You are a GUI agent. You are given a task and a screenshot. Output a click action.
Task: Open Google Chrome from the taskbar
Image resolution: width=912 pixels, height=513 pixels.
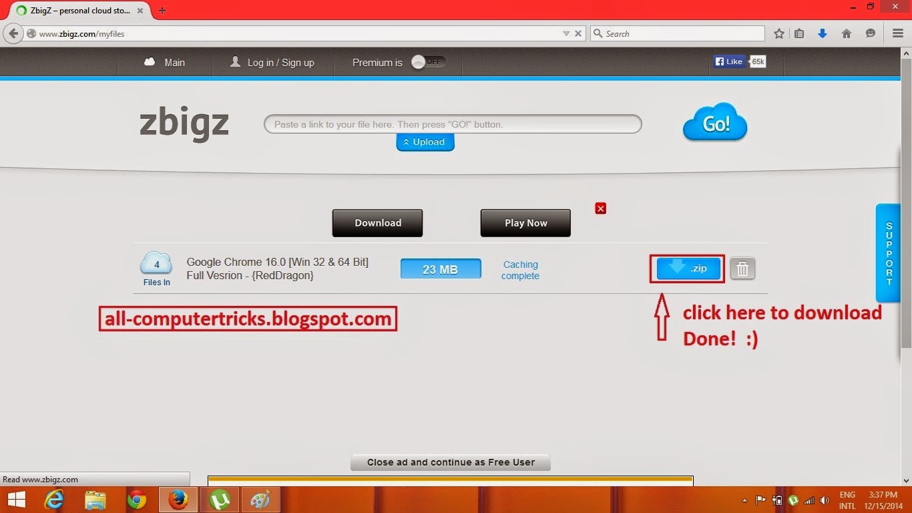point(137,500)
